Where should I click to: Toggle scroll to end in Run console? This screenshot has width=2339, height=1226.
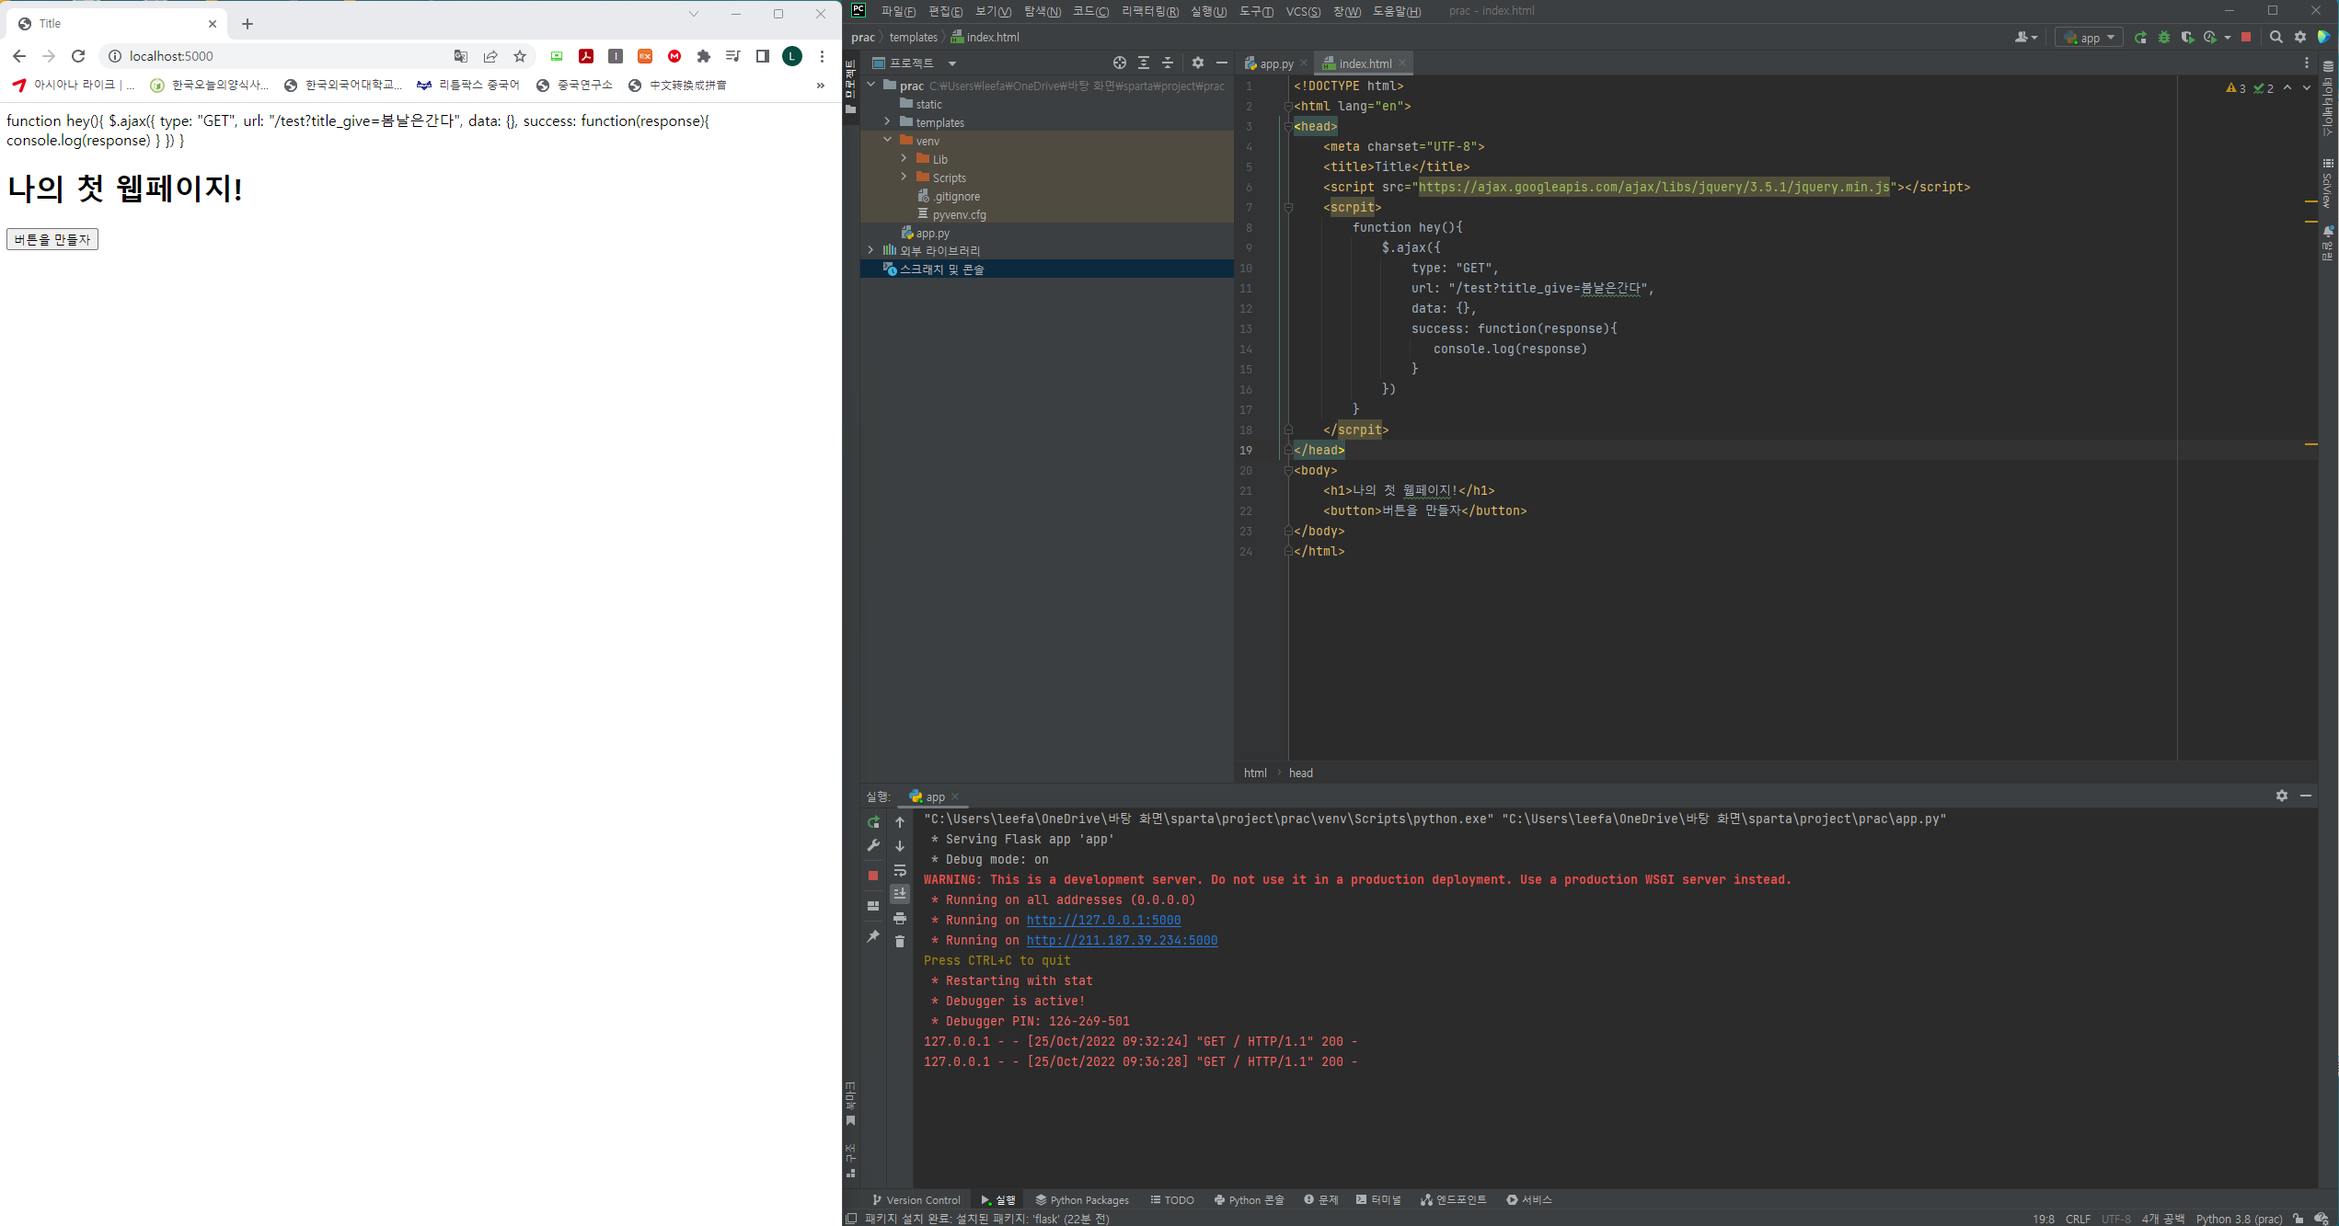900,894
